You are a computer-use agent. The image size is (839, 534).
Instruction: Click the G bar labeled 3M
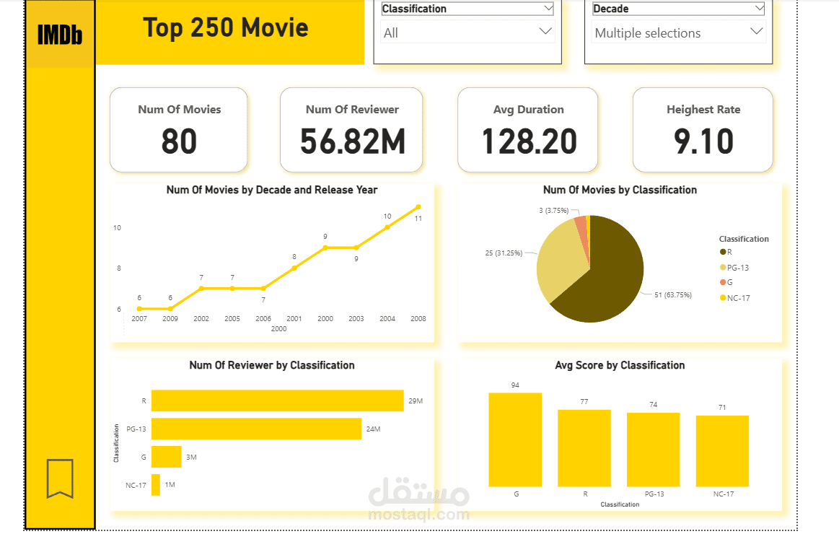pyautogui.click(x=167, y=457)
